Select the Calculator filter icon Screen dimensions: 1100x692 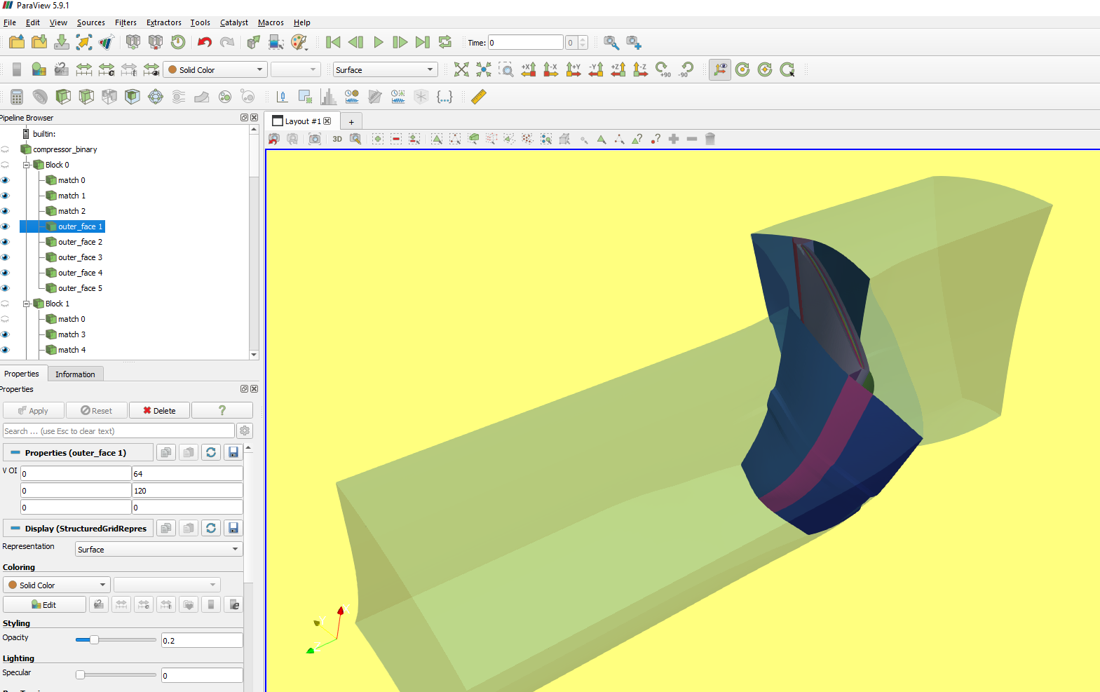[x=17, y=97]
